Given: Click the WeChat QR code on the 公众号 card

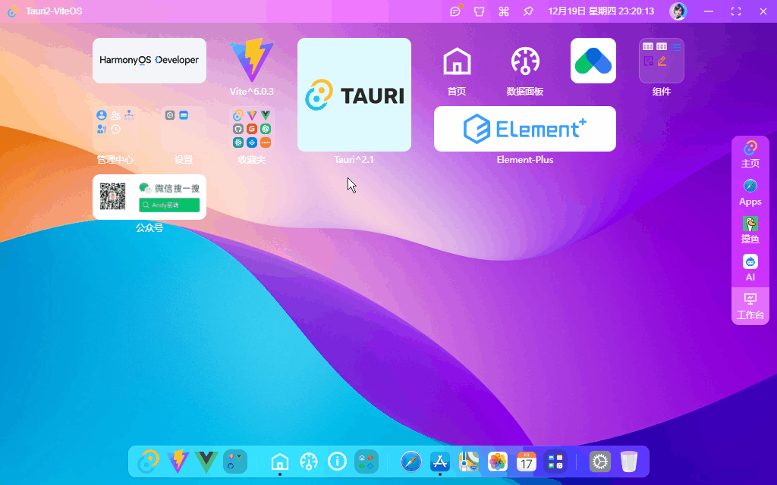Looking at the screenshot, I should pos(112,196).
